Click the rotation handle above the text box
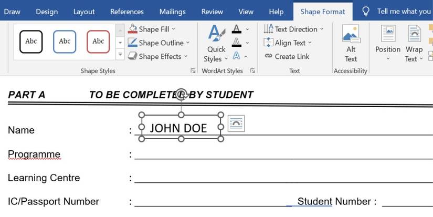 pyautogui.click(x=181, y=95)
